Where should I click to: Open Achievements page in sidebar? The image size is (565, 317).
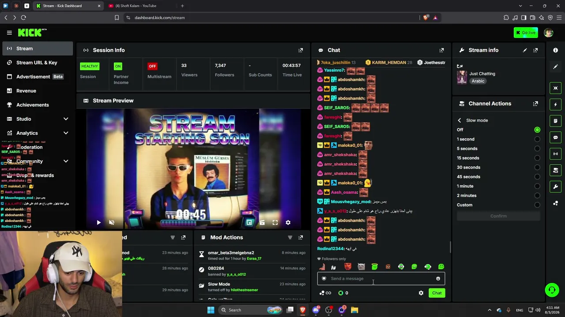click(x=38, y=105)
